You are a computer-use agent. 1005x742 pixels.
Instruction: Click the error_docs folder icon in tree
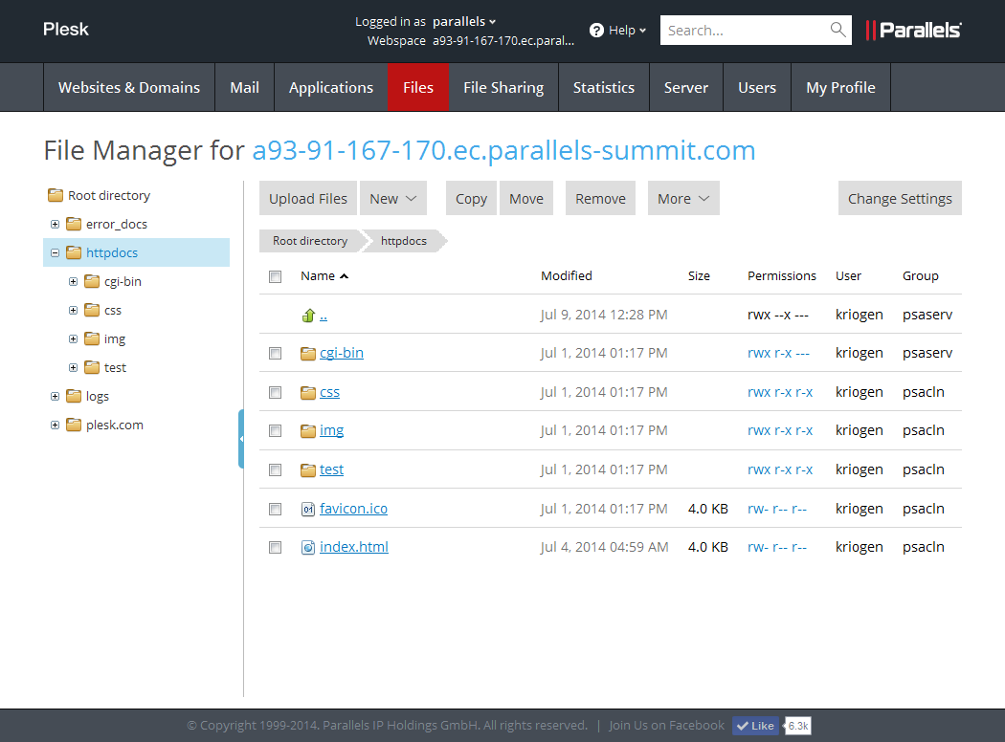tap(74, 224)
